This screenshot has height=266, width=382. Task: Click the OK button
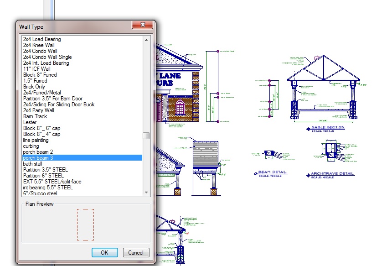(104, 252)
